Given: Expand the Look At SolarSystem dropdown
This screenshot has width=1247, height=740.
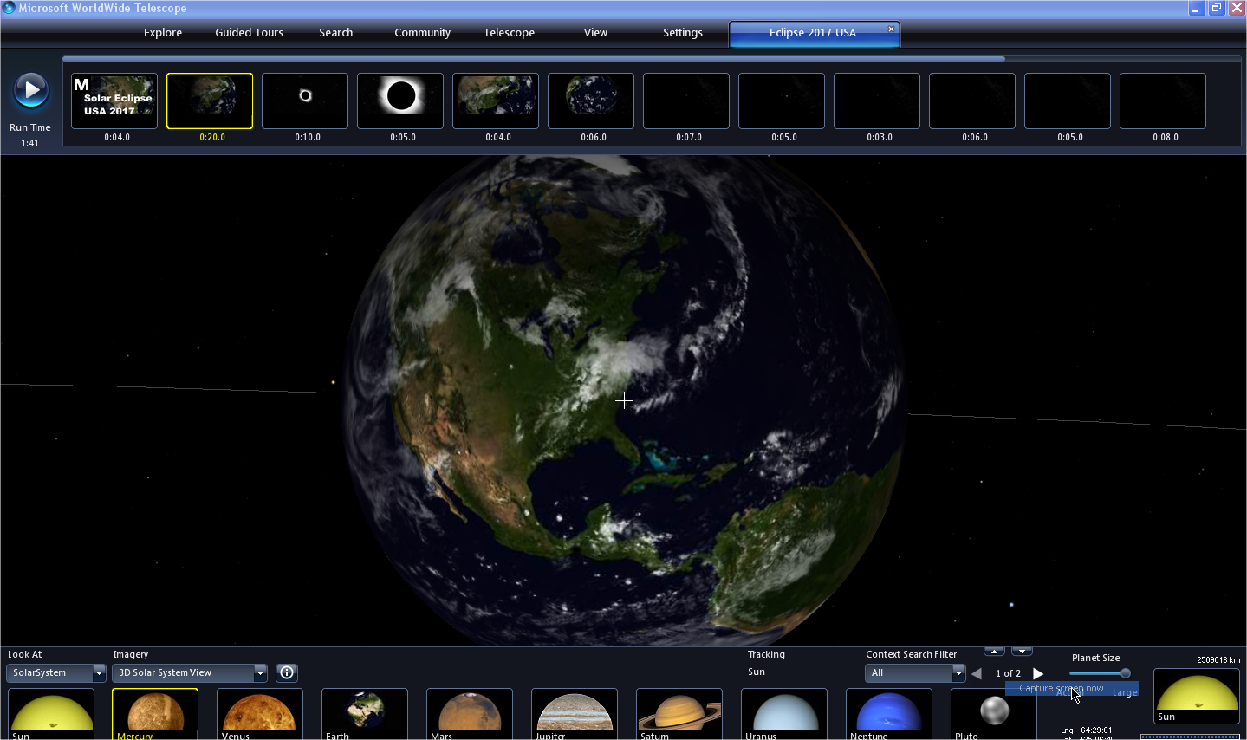Looking at the screenshot, I should click(x=99, y=673).
